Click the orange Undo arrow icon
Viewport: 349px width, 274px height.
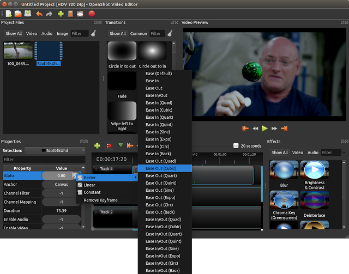39,14
